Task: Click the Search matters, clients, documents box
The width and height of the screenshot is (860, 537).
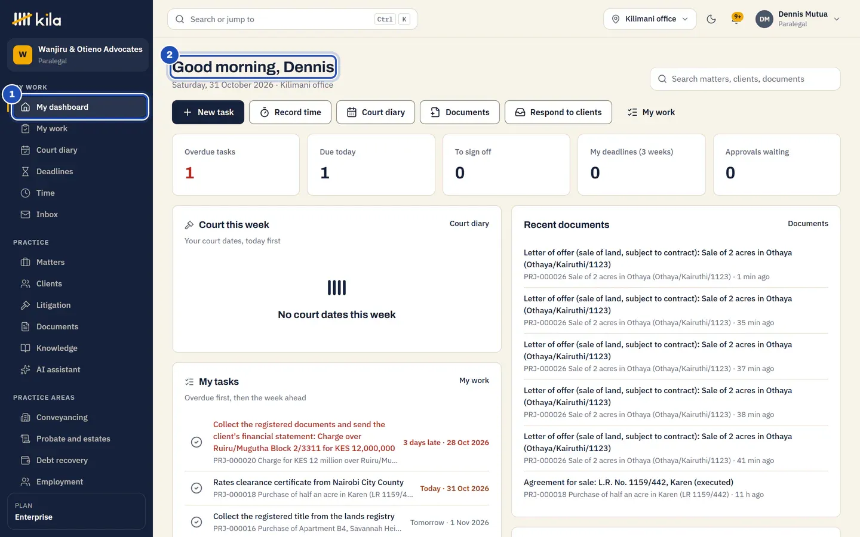Action: [x=745, y=79]
